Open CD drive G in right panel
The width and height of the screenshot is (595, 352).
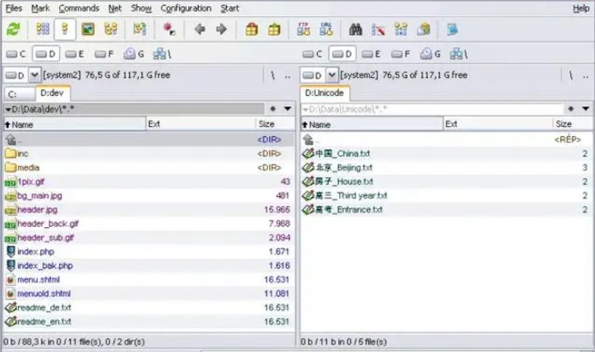tap(431, 54)
